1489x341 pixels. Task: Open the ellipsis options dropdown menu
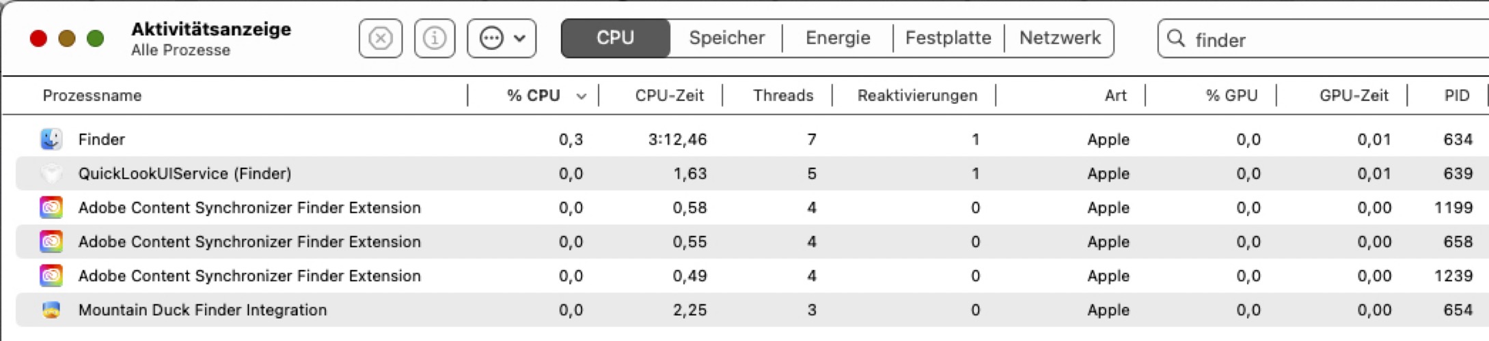pos(502,39)
